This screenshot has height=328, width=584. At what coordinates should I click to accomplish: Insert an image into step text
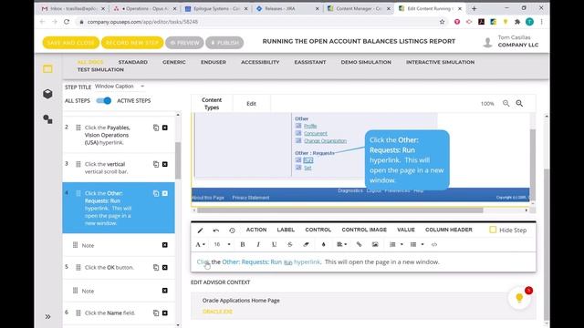click(375, 244)
